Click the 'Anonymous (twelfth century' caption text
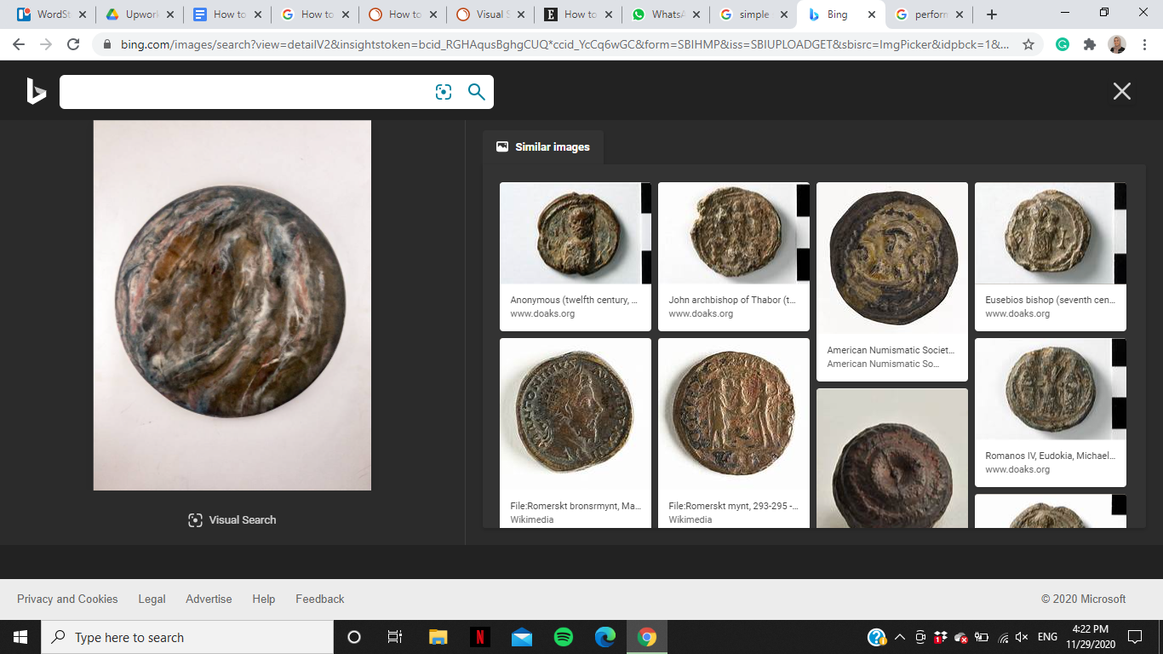The height and width of the screenshot is (654, 1163). (x=576, y=300)
